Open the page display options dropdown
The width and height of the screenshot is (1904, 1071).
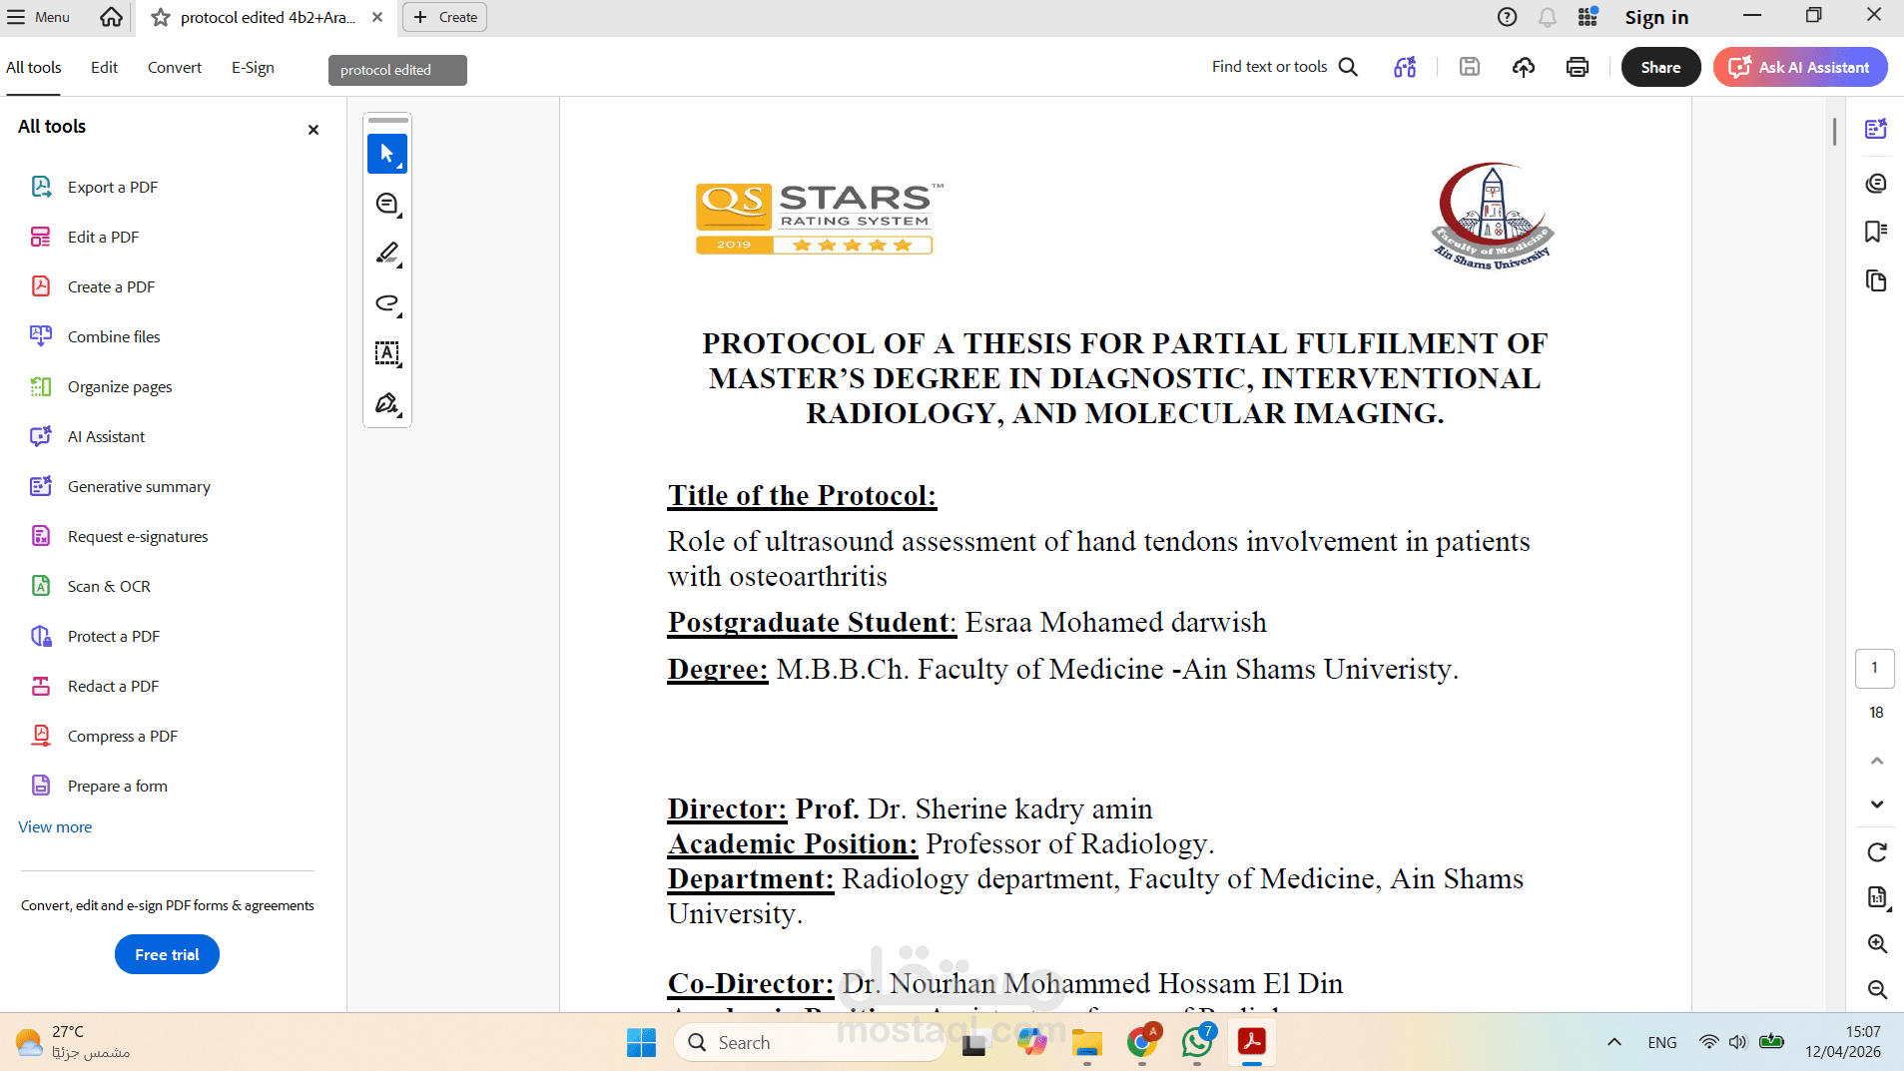1878,897
